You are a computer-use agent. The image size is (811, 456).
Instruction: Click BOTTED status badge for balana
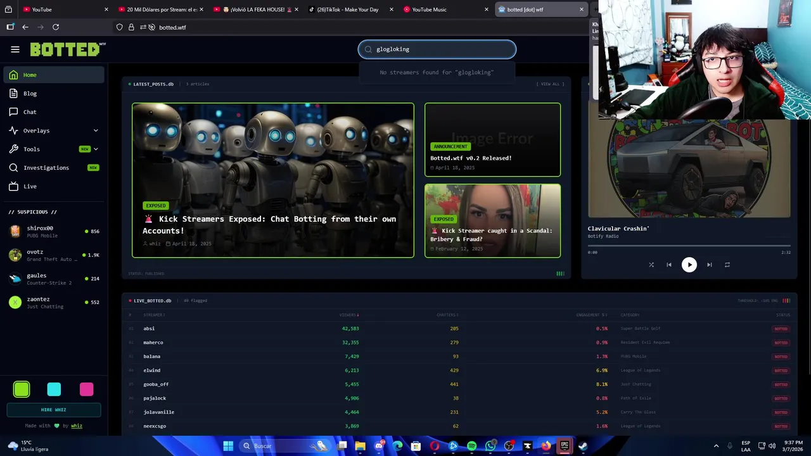[x=781, y=357]
